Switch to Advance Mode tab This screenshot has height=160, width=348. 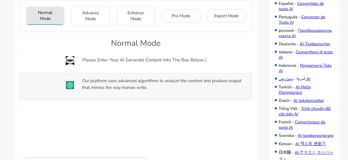[x=90, y=16]
